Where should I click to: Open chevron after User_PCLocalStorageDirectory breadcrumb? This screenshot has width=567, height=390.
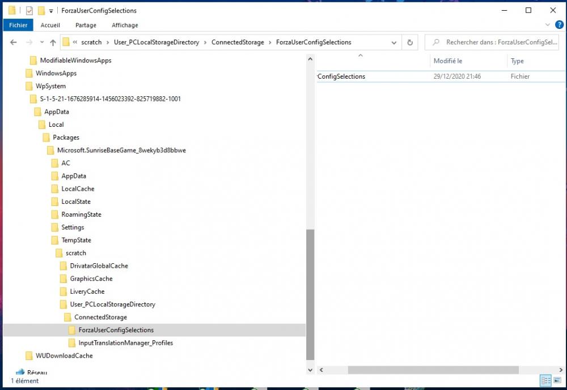click(205, 42)
